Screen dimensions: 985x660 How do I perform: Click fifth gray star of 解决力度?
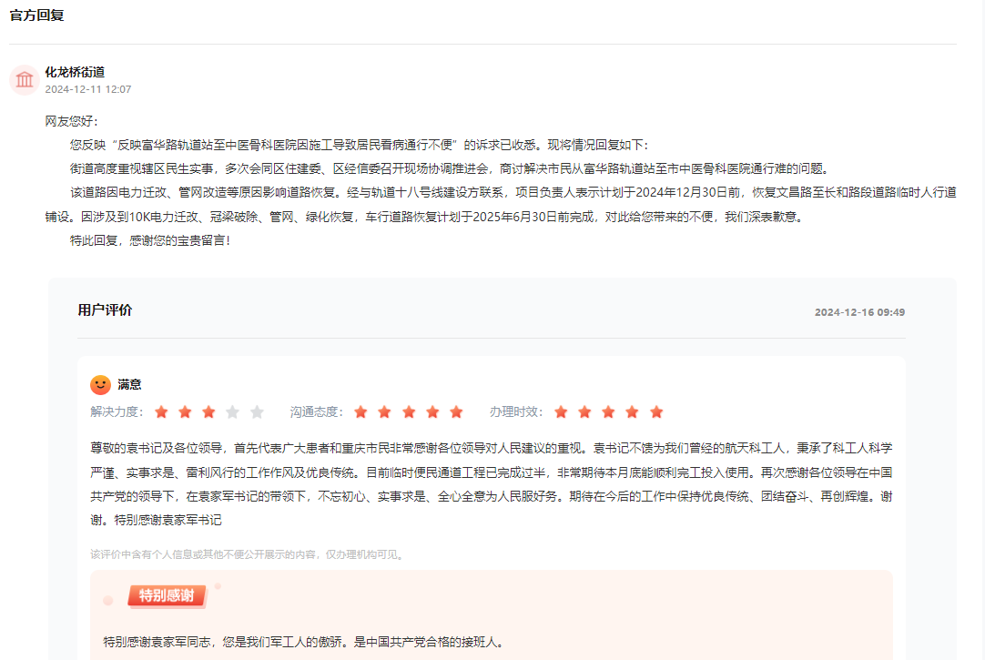[257, 412]
